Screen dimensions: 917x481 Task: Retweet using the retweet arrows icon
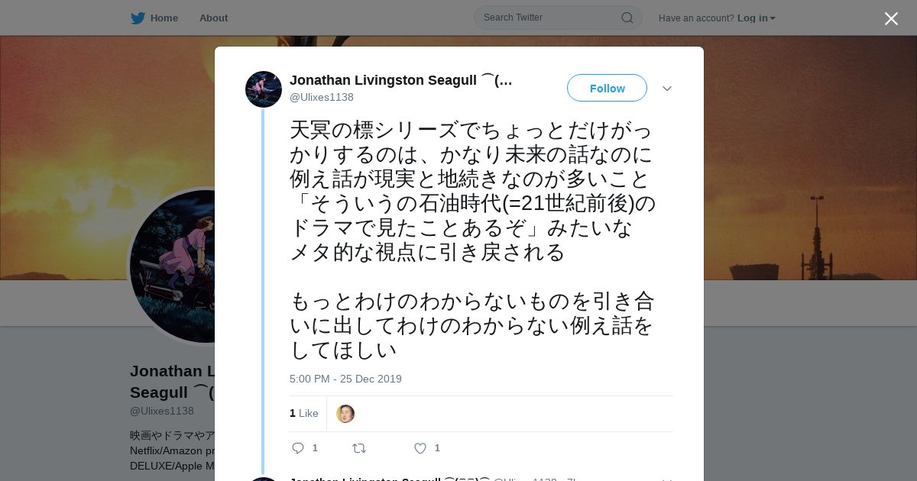358,448
